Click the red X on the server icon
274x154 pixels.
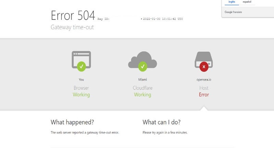click(x=204, y=66)
